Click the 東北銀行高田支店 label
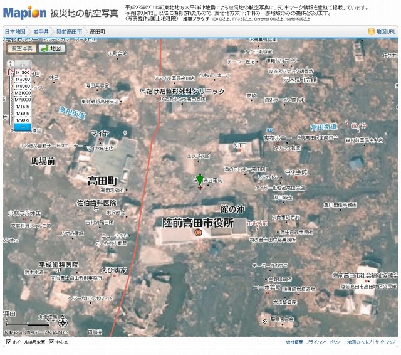Viewport: 401px width, 355px height. [100, 102]
